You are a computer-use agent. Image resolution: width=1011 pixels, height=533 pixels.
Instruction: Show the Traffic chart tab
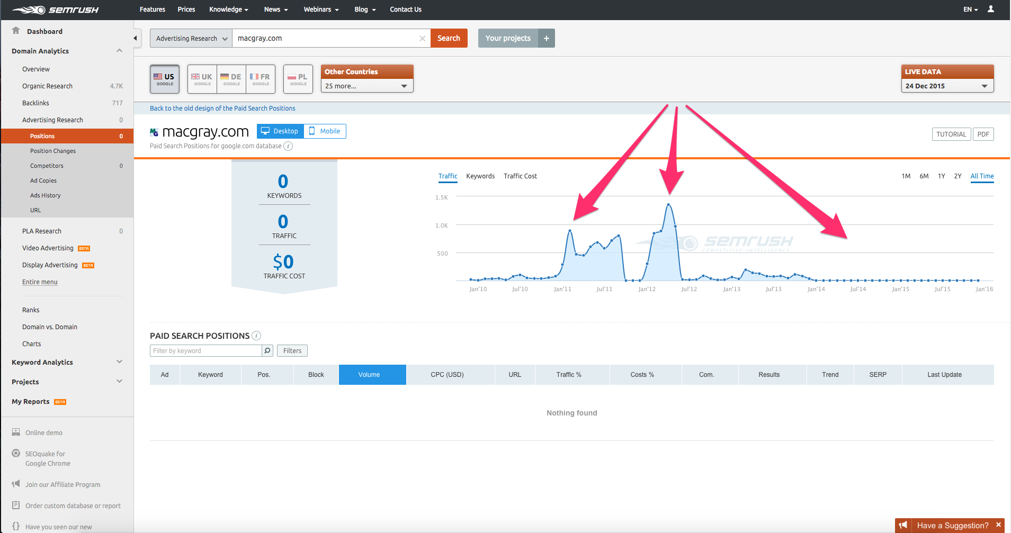tap(448, 176)
